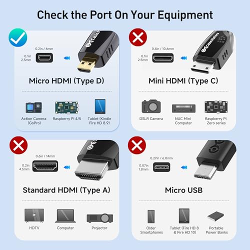The height and width of the screenshot is (250, 250).
Task: Click the red X above Mini HDMI
Action: click(x=138, y=37)
